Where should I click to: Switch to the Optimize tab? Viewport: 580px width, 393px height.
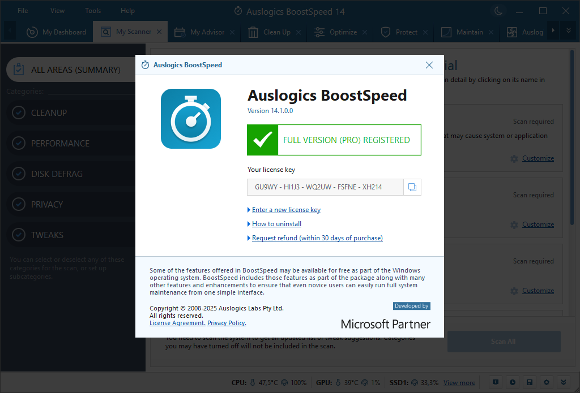tap(335, 32)
